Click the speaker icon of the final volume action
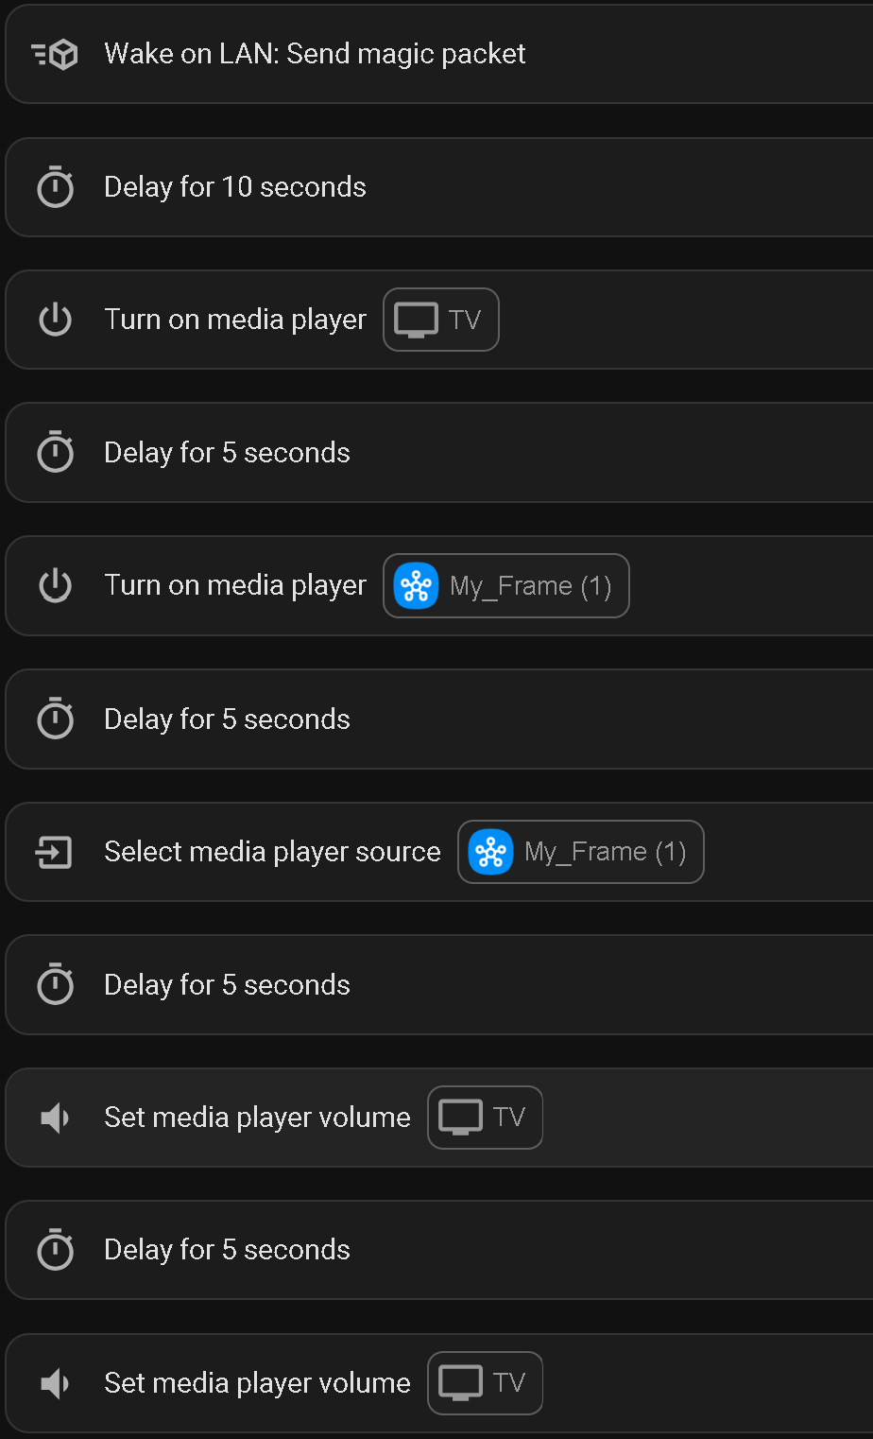The image size is (873, 1439). (x=55, y=1384)
